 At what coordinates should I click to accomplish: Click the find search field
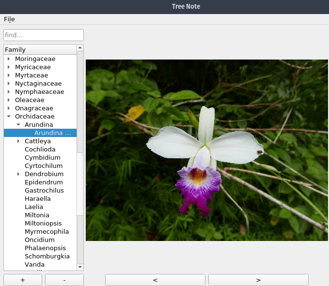point(44,35)
